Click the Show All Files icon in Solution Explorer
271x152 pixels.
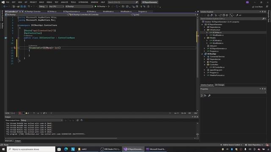coord(227,15)
